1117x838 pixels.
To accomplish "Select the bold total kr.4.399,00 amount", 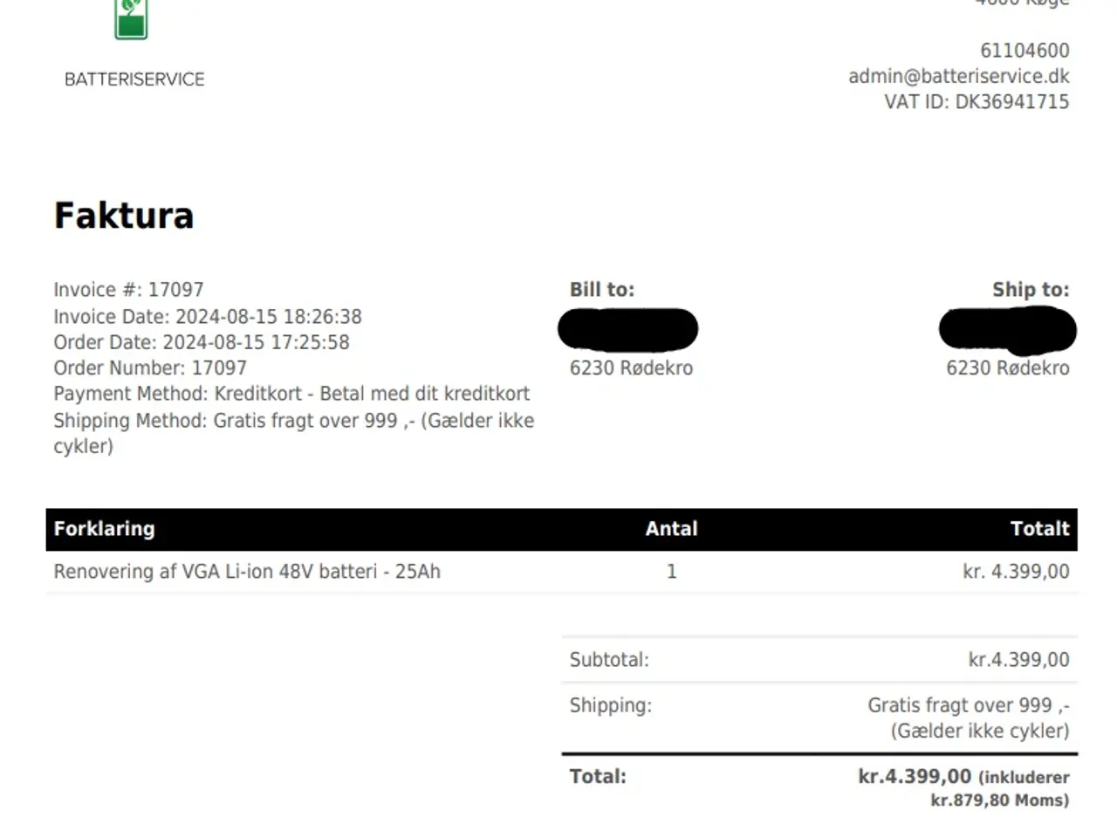I will click(x=915, y=776).
